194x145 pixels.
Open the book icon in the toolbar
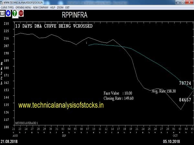[x=3, y=13]
